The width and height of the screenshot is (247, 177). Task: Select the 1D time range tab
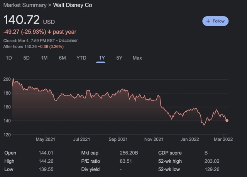pyautogui.click(x=9, y=58)
